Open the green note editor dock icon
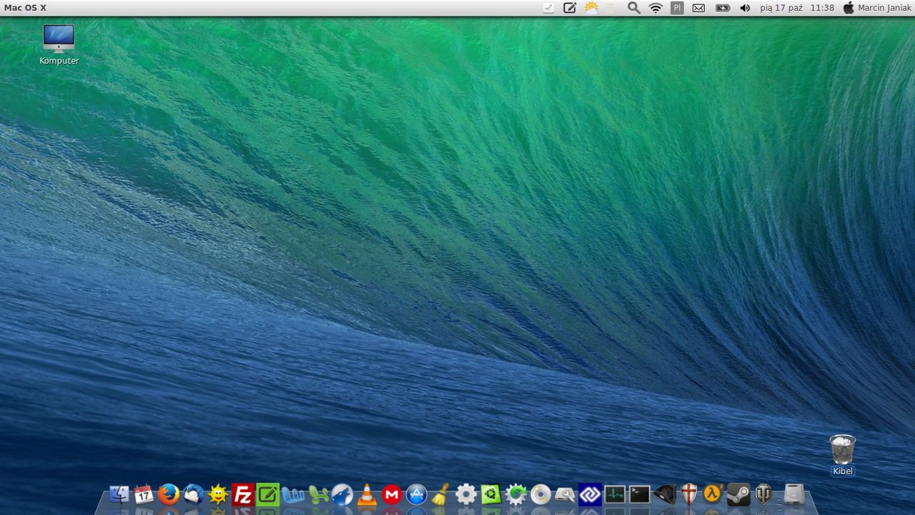 (268, 494)
